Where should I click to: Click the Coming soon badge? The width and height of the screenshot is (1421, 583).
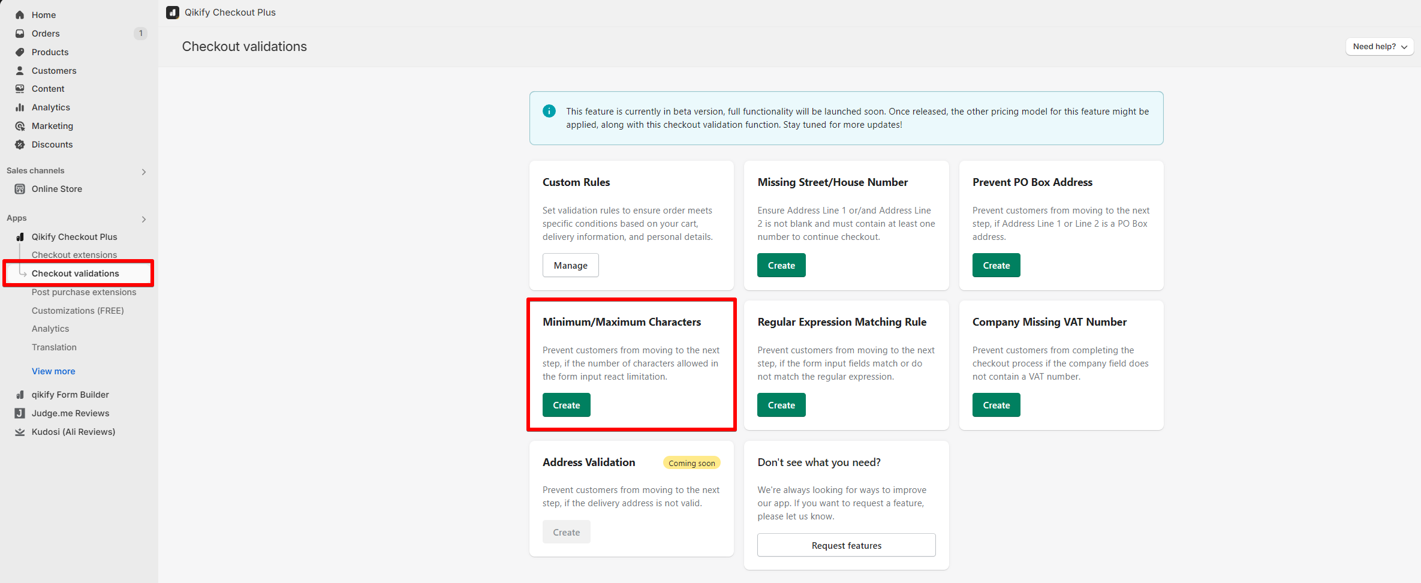click(692, 463)
